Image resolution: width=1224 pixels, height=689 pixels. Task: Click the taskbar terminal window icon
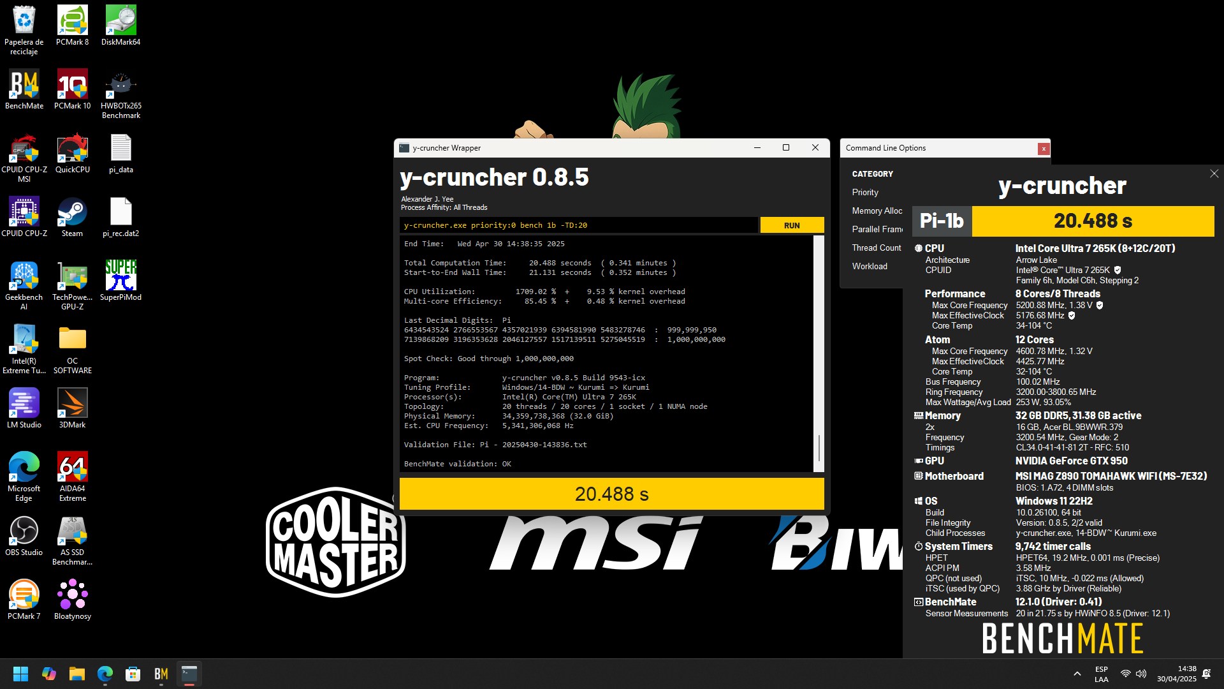tap(189, 674)
